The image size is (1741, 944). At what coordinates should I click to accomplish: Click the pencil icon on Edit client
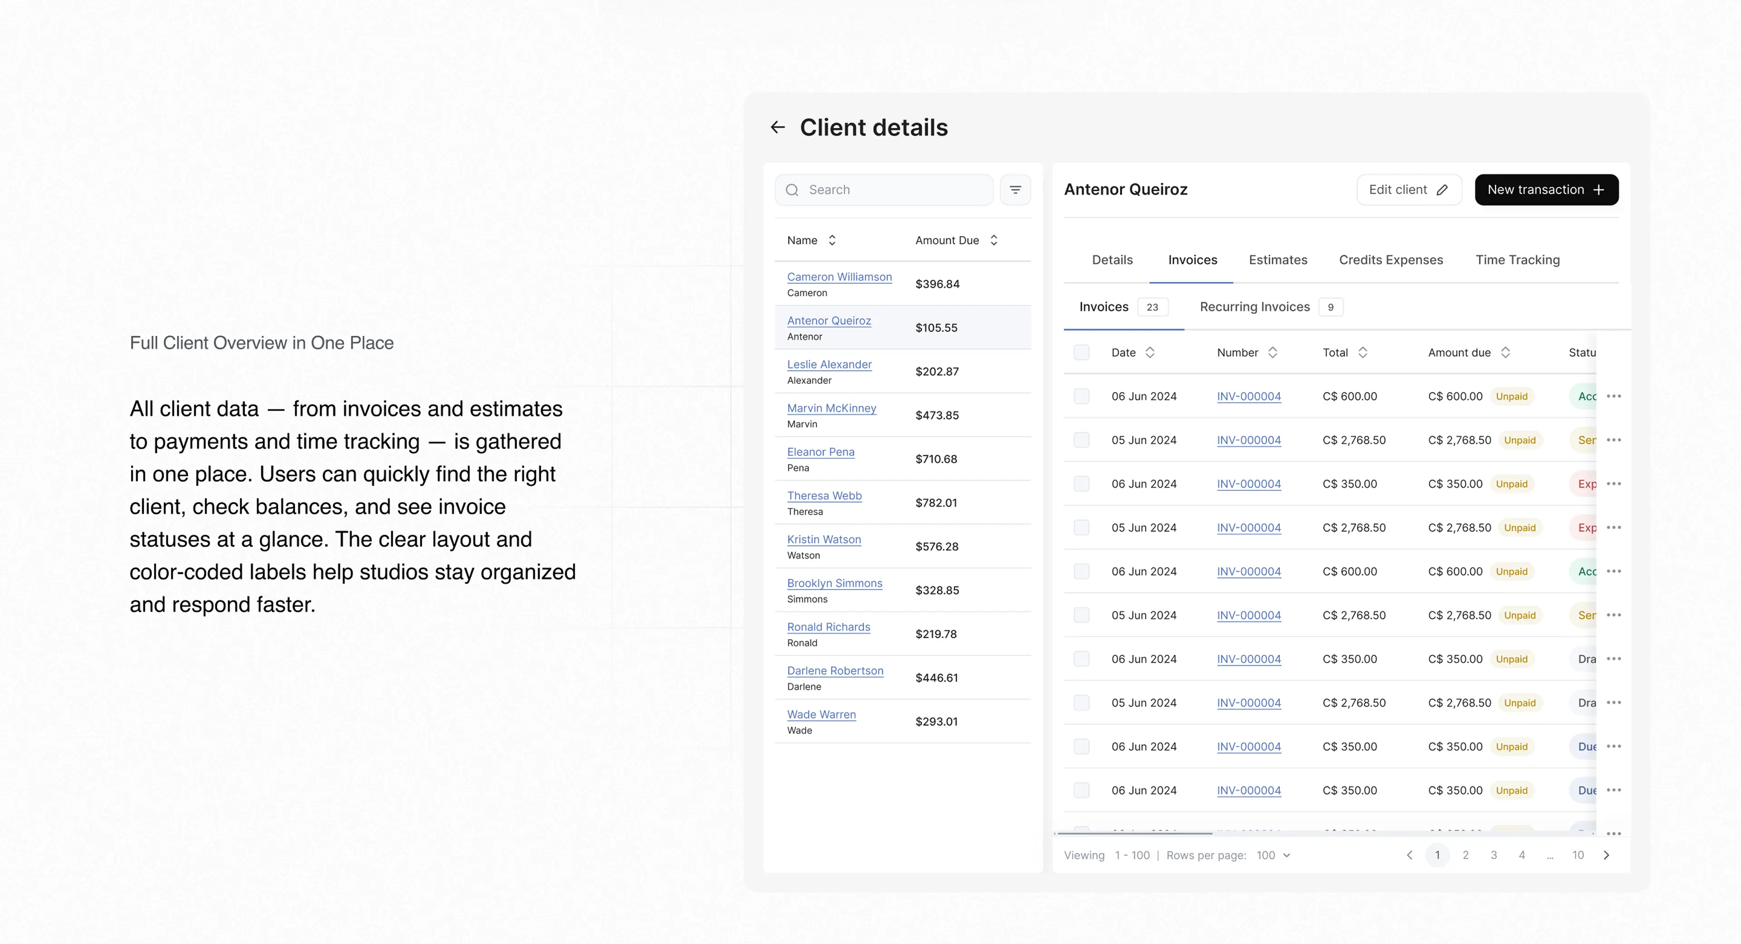click(1442, 190)
